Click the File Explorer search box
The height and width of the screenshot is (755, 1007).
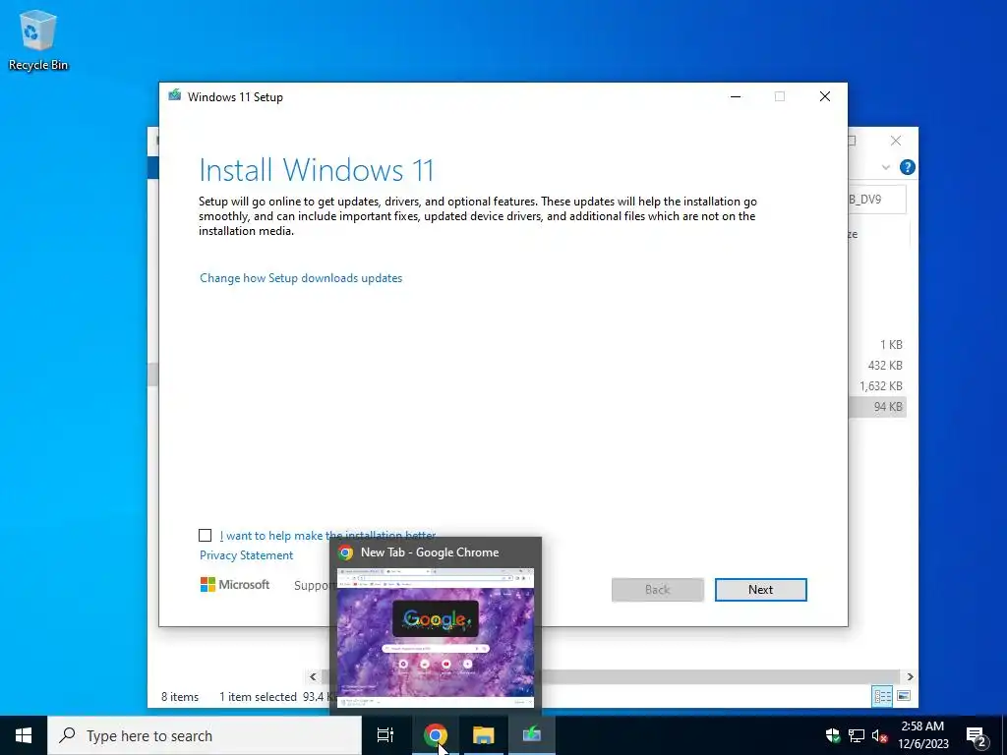pyautogui.click(x=877, y=199)
